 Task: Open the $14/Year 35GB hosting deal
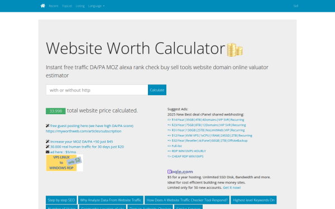205,120
